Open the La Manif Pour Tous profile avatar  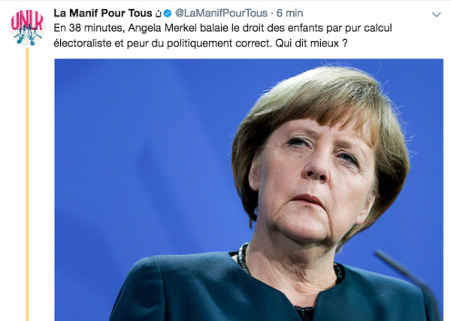click(27, 28)
